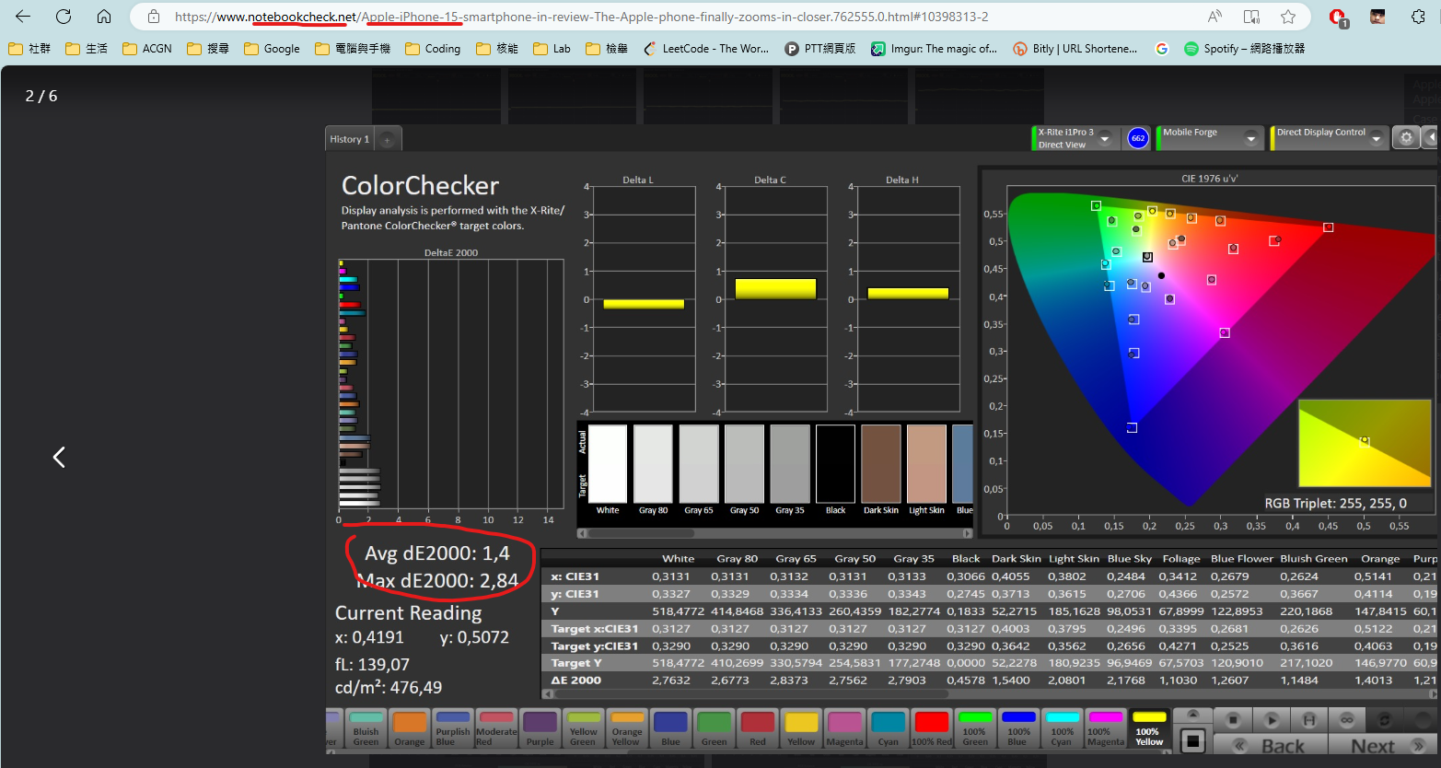Select the 100% Green swatch button
Viewport: 1441px width, 768px height.
(x=975, y=728)
